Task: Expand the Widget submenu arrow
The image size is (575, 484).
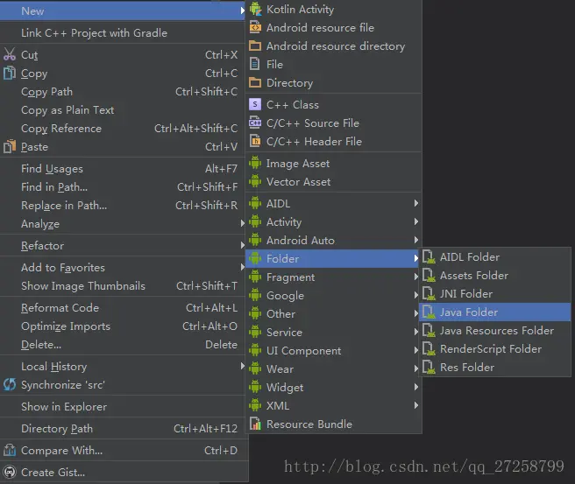Action: point(415,387)
